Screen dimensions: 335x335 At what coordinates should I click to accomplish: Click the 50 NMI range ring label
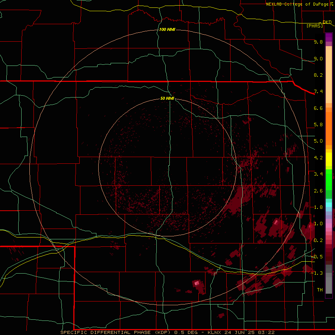(167, 98)
